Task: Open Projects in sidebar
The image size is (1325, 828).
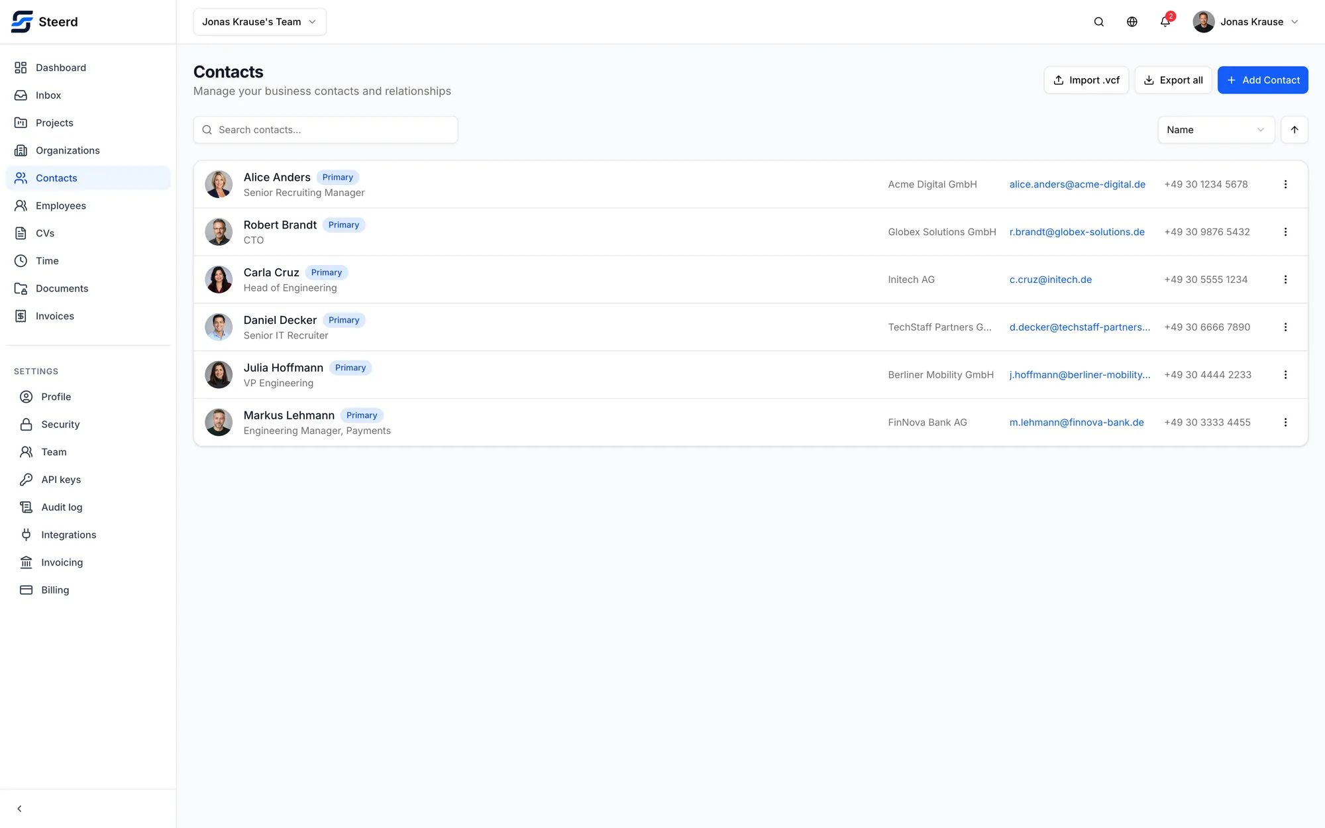Action: [x=88, y=123]
